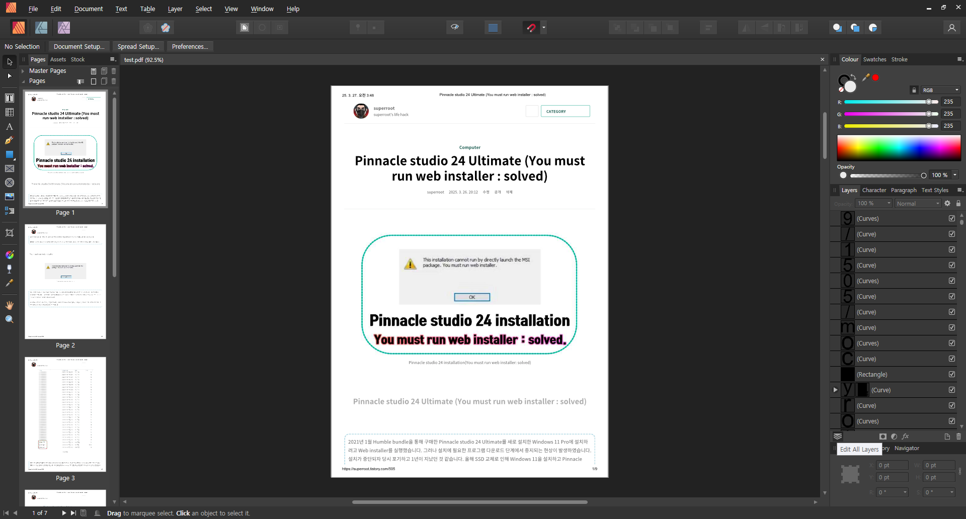Switch to Photo persona
The width and height of the screenshot is (966, 519).
pyautogui.click(x=64, y=28)
